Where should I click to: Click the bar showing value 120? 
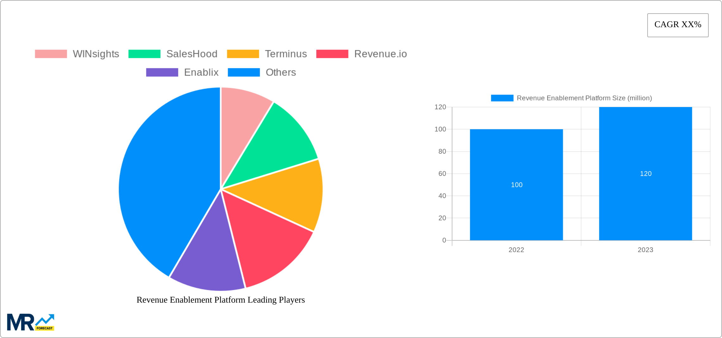pos(645,174)
